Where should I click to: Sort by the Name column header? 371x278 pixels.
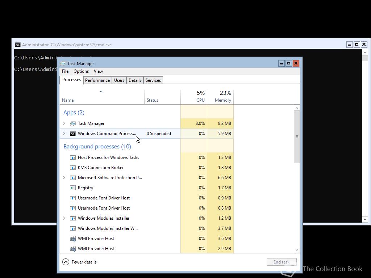point(102,97)
